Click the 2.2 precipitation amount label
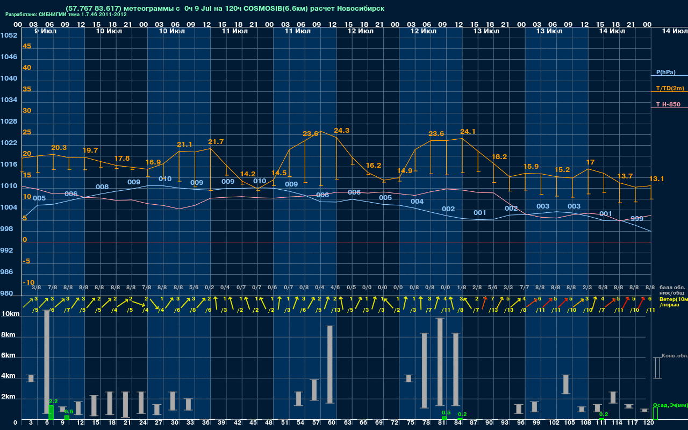The width and height of the screenshot is (688, 430). (x=53, y=401)
